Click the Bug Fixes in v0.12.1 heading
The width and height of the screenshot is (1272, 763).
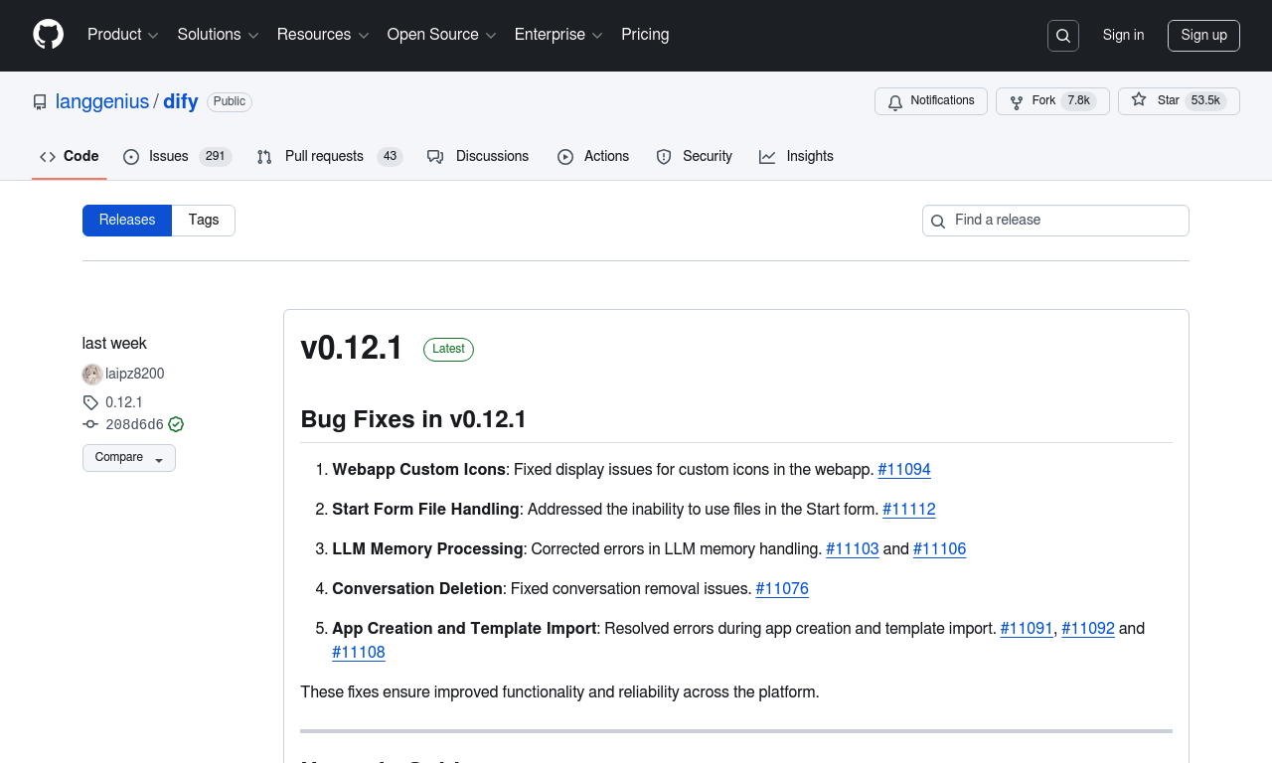click(413, 419)
